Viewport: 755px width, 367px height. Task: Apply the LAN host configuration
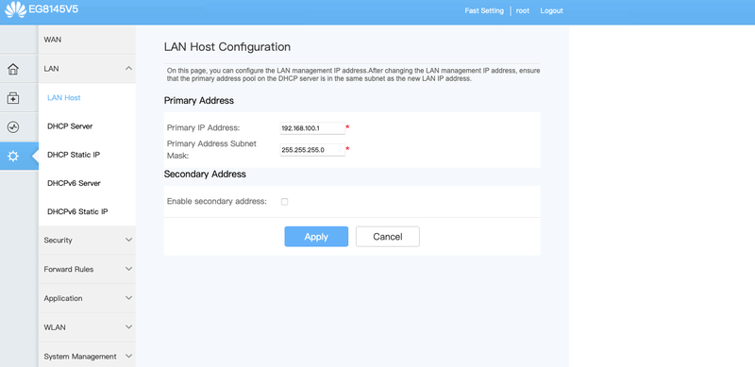click(316, 237)
